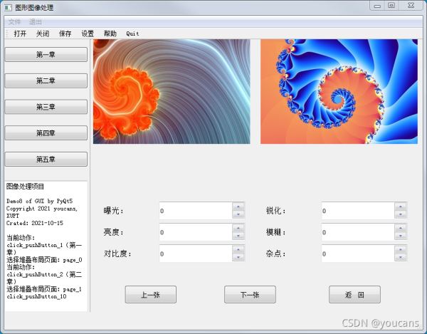The image size is (427, 334).
Task: Open 设置 from the toolbar
Action: tap(88, 33)
